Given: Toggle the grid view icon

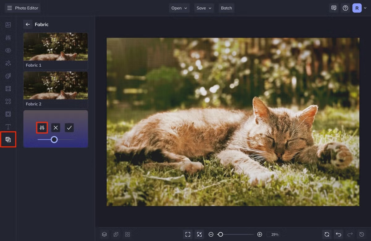Looking at the screenshot, I should coord(127,235).
